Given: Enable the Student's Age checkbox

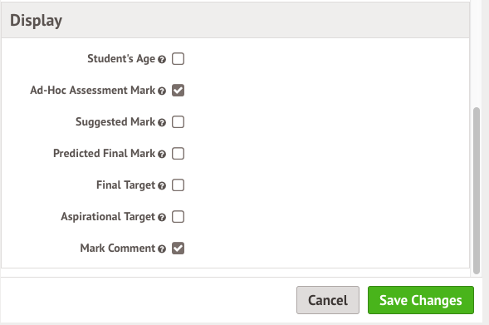Looking at the screenshot, I should (178, 59).
